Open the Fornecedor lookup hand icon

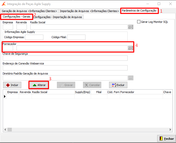[131, 48]
